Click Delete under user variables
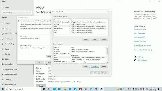 pos(104,39)
